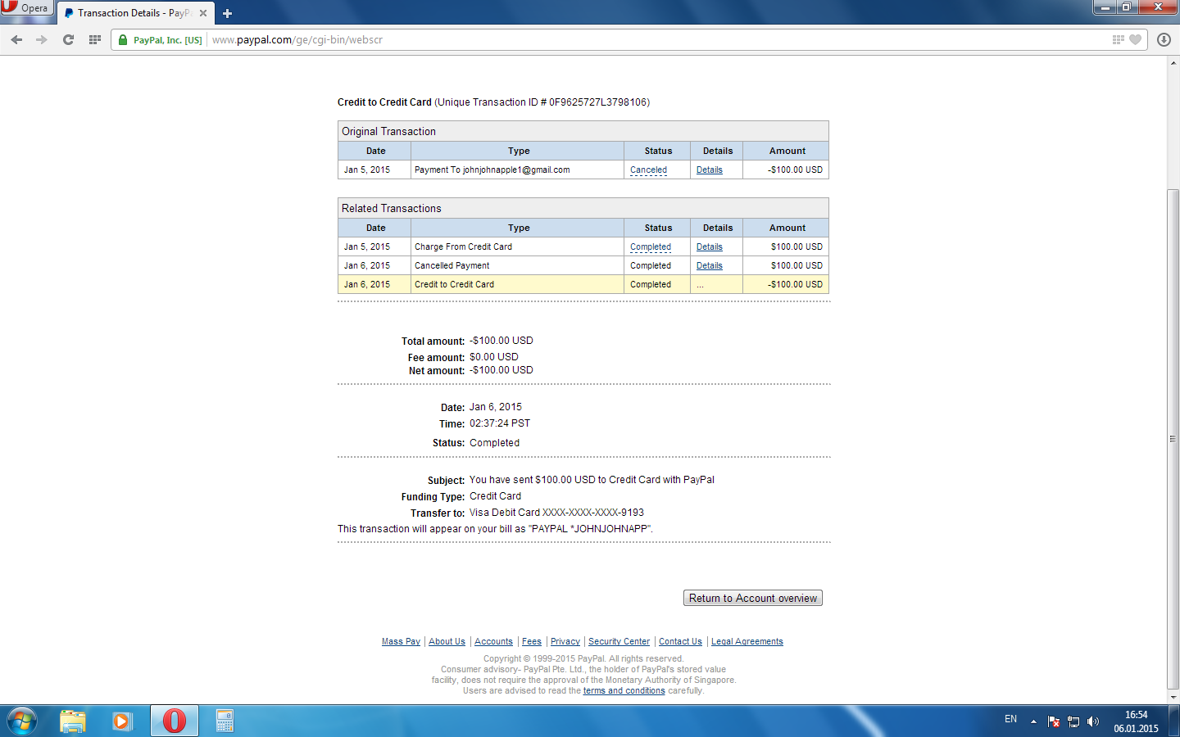Reload the PayPal page
The height and width of the screenshot is (737, 1180).
pyautogui.click(x=68, y=39)
